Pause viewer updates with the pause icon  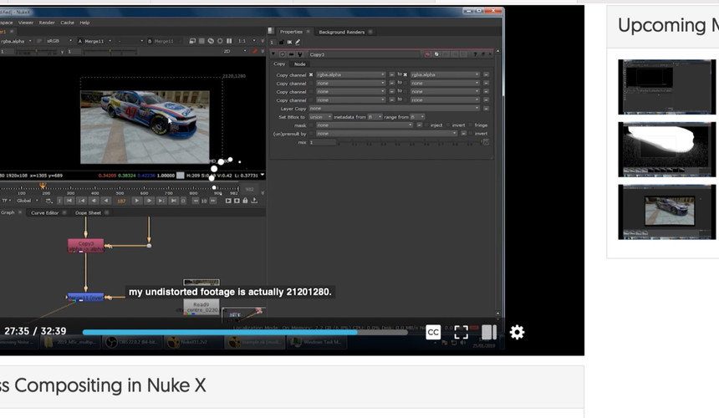[x=229, y=41]
